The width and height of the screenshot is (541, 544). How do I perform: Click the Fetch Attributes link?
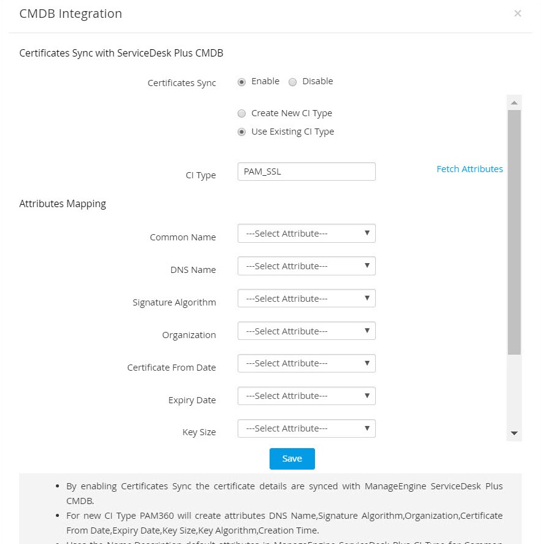click(469, 169)
